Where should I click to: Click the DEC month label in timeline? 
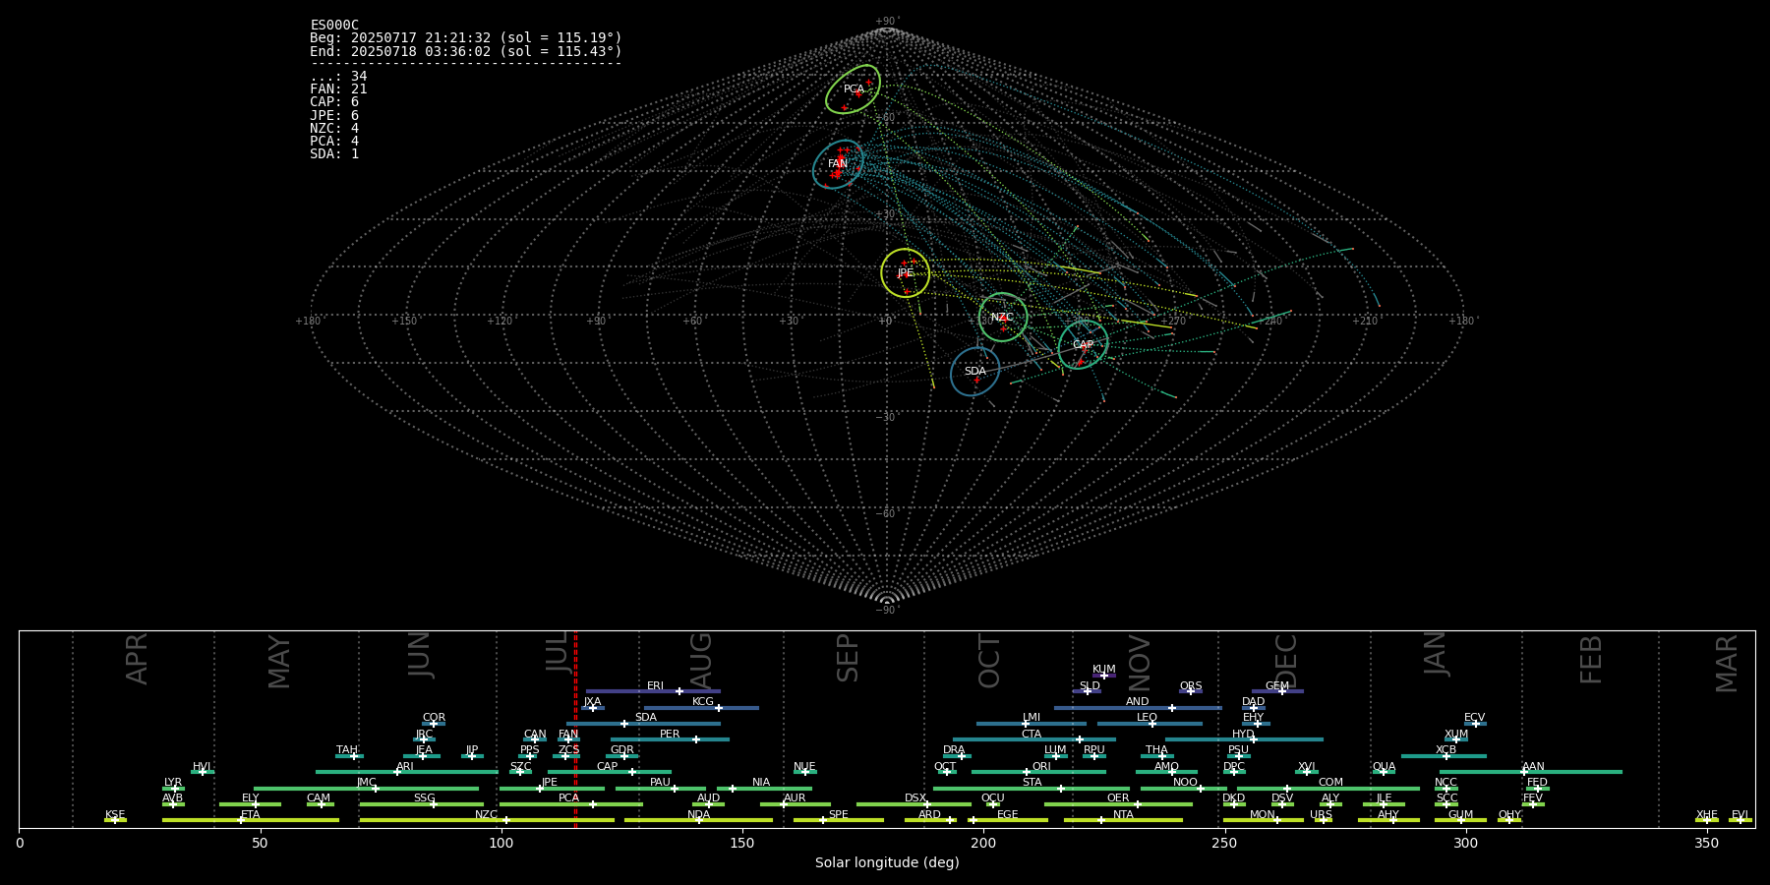click(x=1286, y=661)
